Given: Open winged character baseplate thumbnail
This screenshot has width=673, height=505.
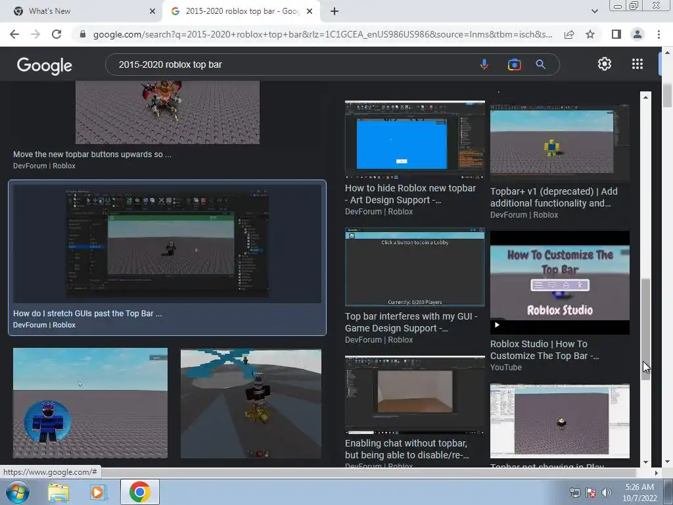Looking at the screenshot, I should (168, 112).
